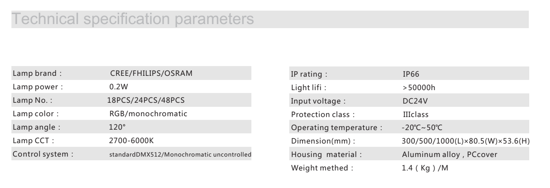This screenshot has width=550, height=188.
Task: Click the Lamp brand label
Action: pos(37,74)
